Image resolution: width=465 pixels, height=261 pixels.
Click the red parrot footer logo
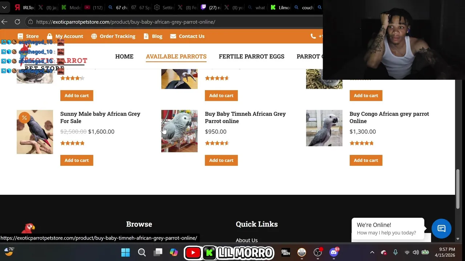(28, 228)
